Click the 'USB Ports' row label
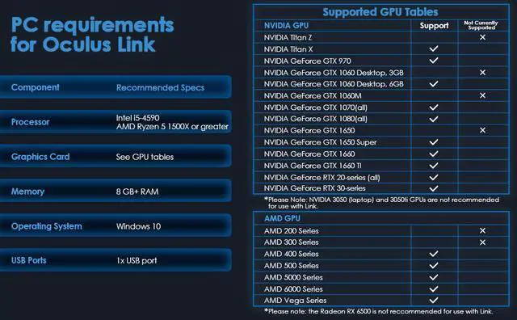Screen dimensions: 517x320 (29, 261)
